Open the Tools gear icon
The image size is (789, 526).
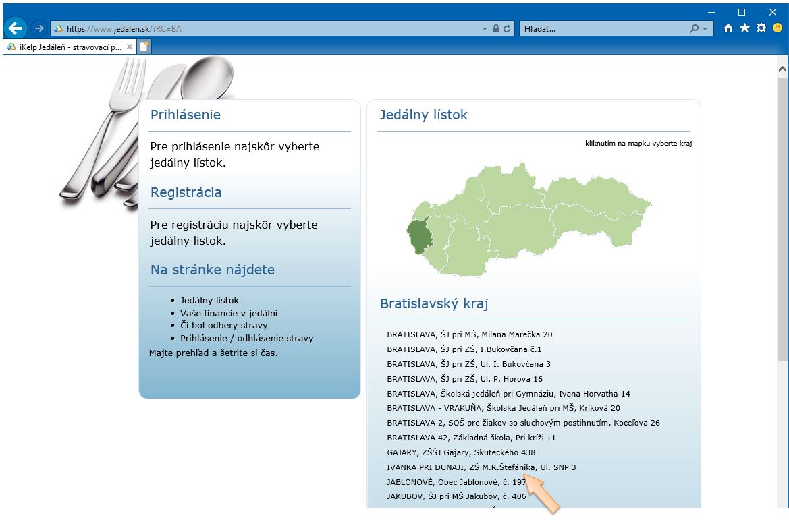(761, 28)
